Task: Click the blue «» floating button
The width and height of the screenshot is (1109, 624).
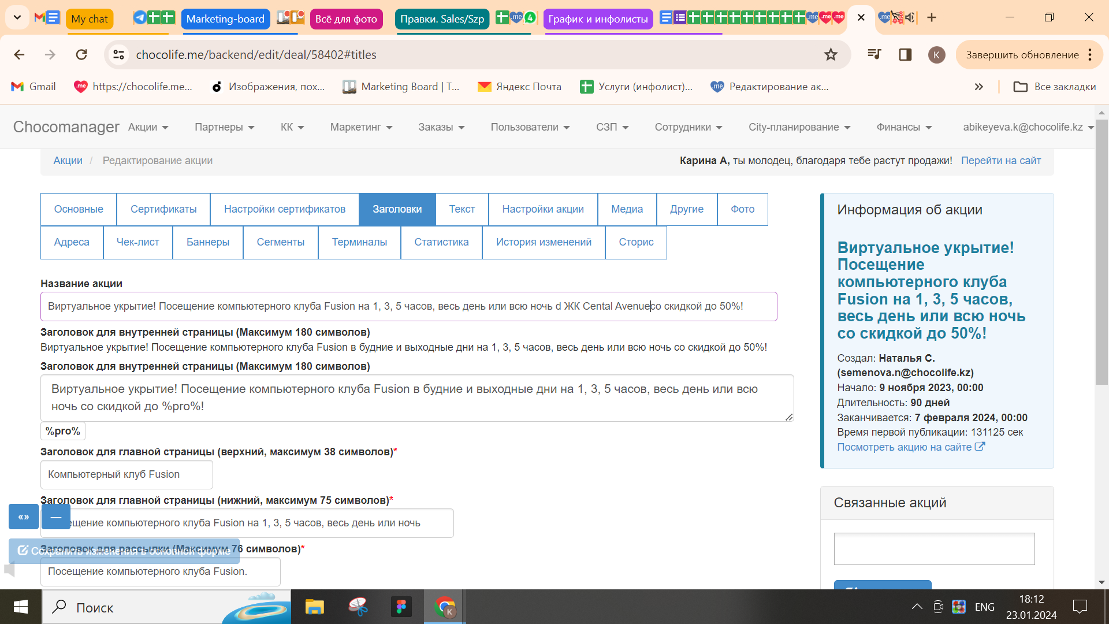Action: tap(24, 517)
